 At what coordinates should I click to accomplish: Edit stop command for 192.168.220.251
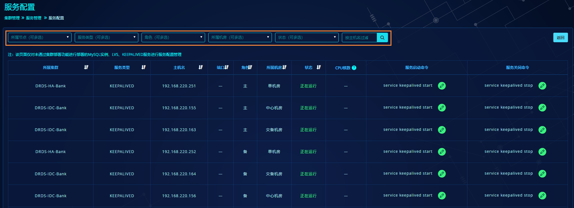coord(542,86)
